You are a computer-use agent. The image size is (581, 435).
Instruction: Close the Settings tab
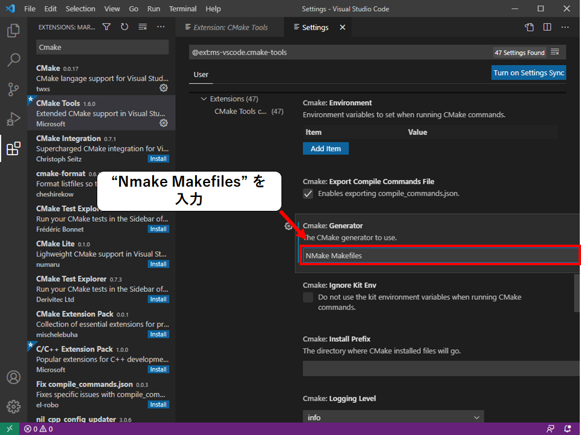(x=343, y=27)
